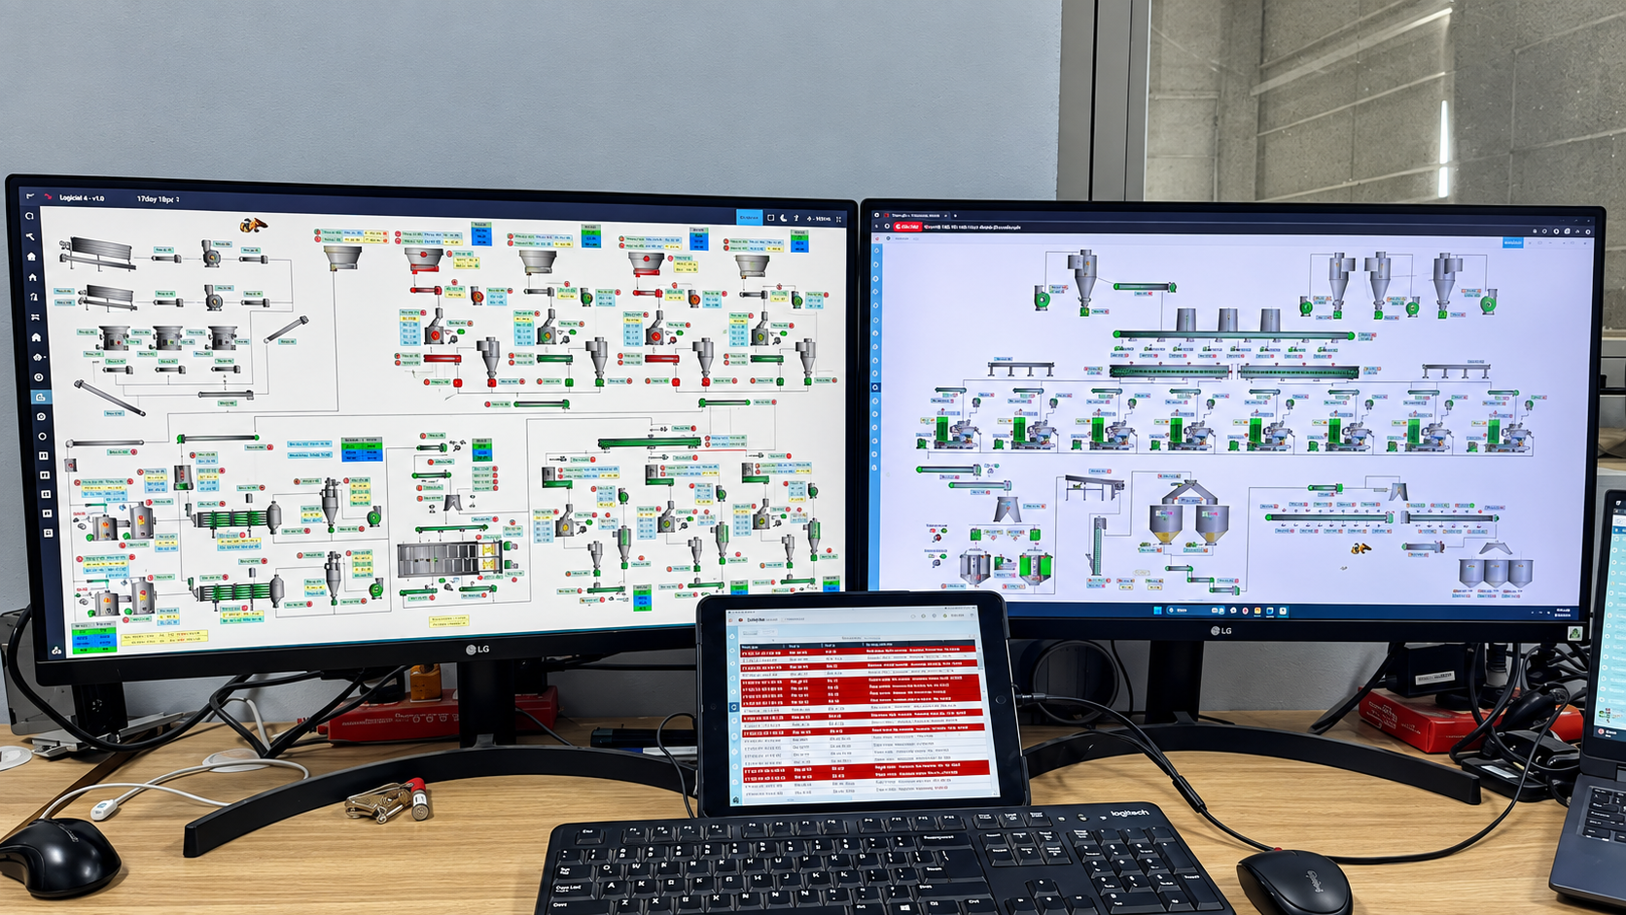The width and height of the screenshot is (1626, 915).
Task: Select the inclined belt conveyor on right monitor
Action: [x=1093, y=487]
